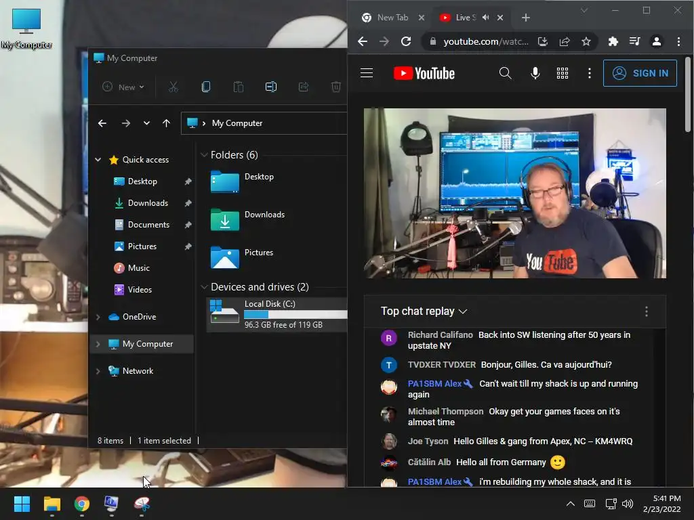Image resolution: width=694 pixels, height=520 pixels.
Task: Expand the Network tree node
Action: tap(98, 371)
